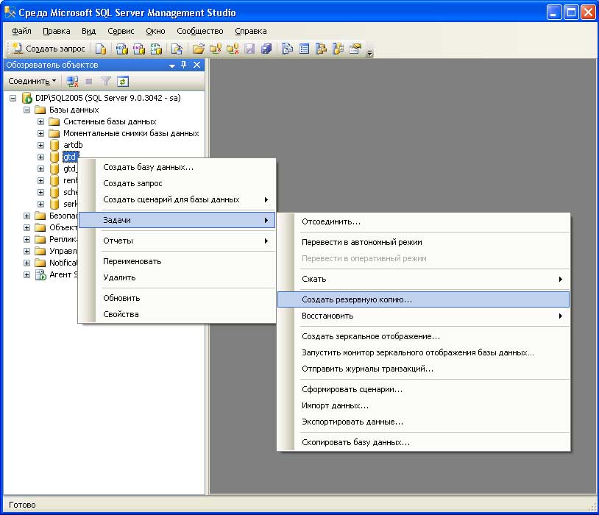Toggle auto-hide pin on Обозреватель объектов panel
This screenshot has width=599, height=515.
click(184, 65)
